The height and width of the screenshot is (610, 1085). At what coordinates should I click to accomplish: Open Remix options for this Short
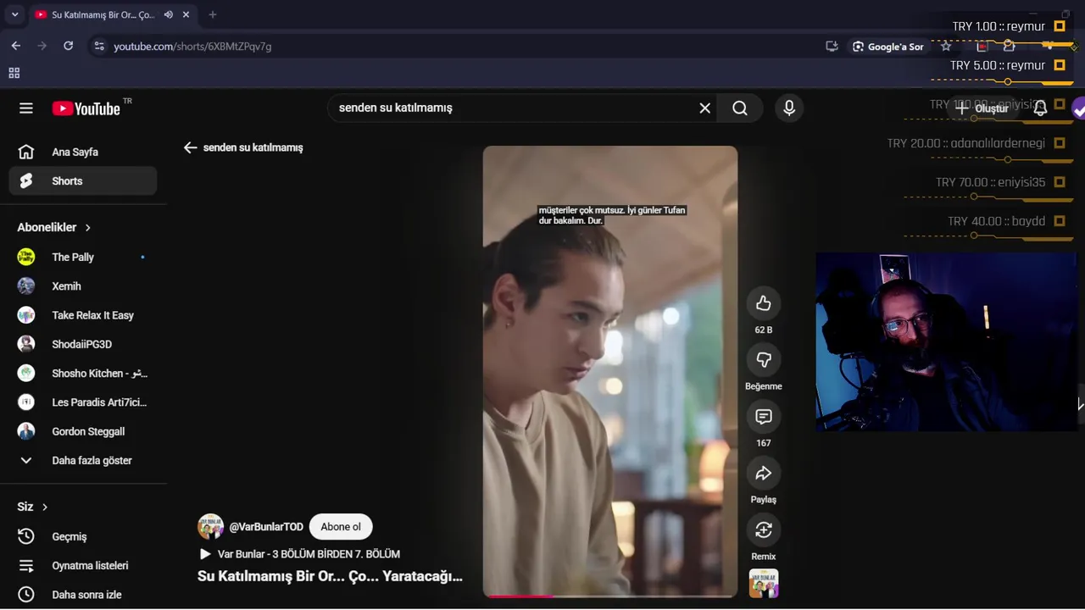click(x=764, y=530)
